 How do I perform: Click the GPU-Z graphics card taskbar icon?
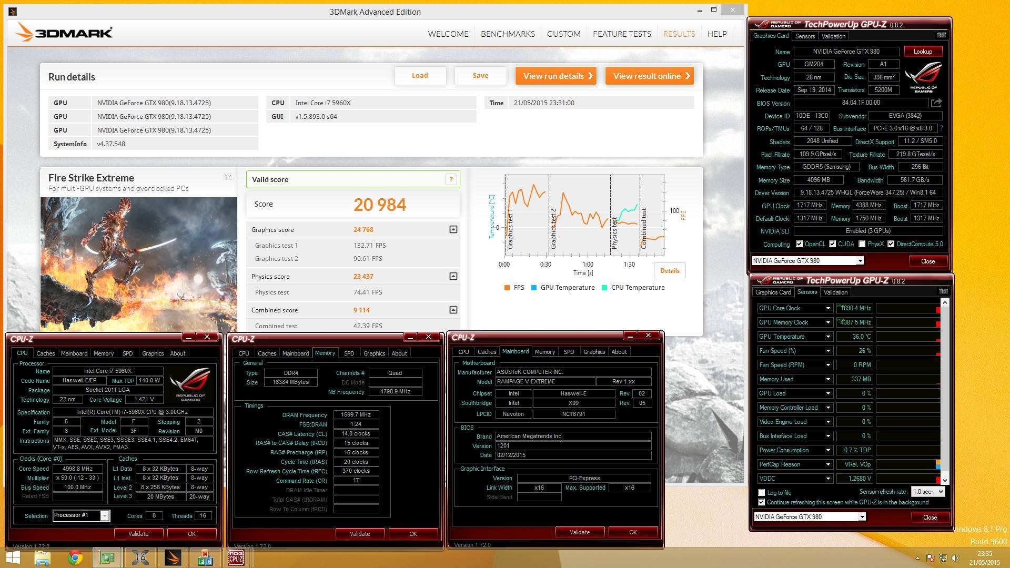click(x=107, y=558)
